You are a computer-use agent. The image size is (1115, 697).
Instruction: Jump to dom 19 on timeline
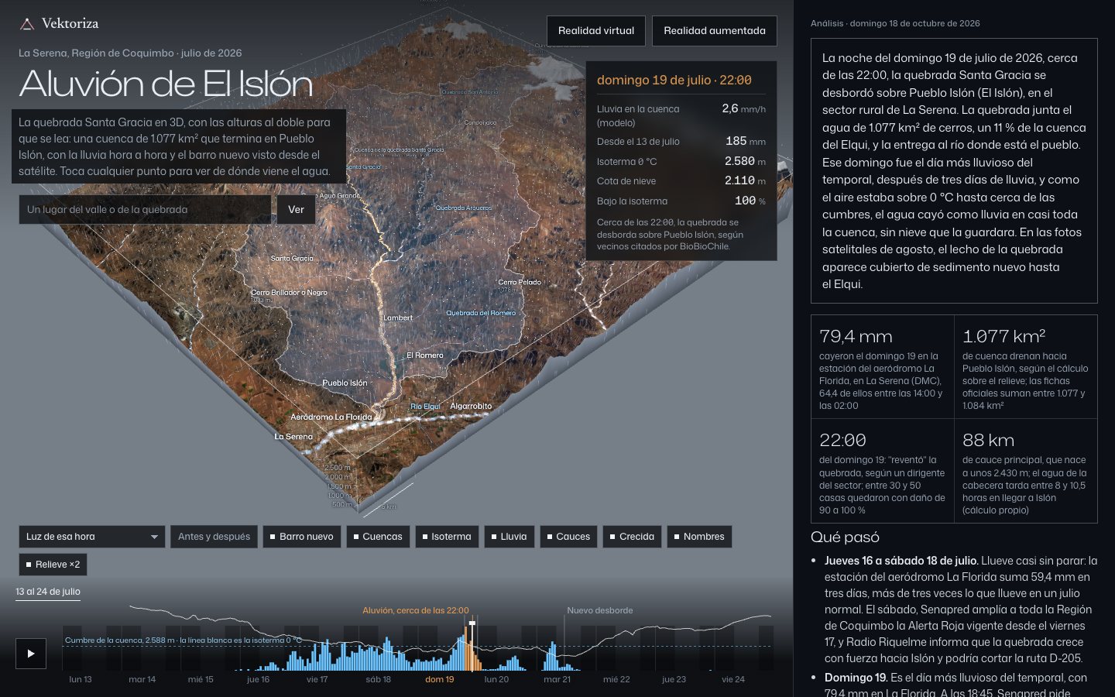coord(440,679)
